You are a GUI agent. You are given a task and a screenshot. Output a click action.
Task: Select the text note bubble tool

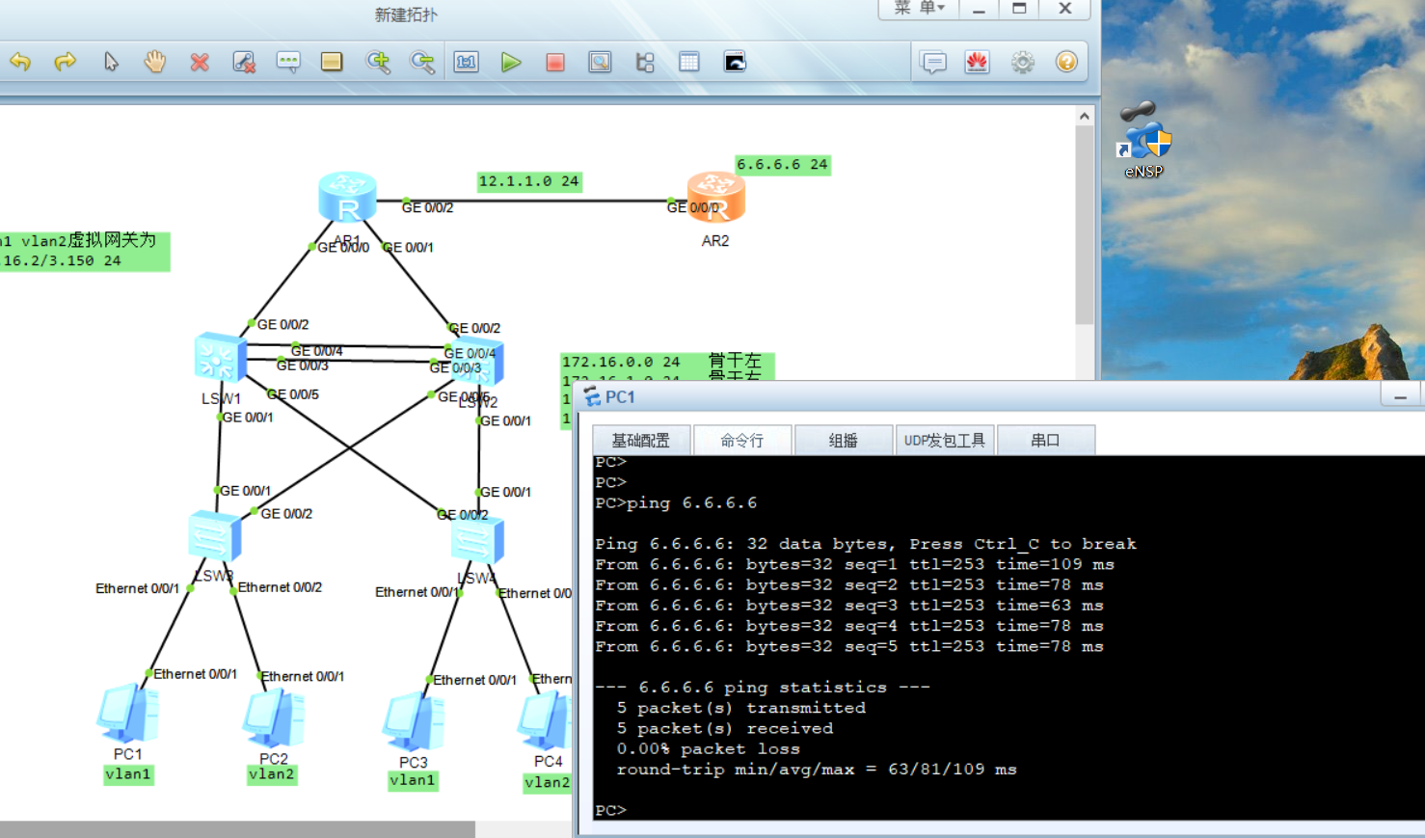pyautogui.click(x=288, y=63)
